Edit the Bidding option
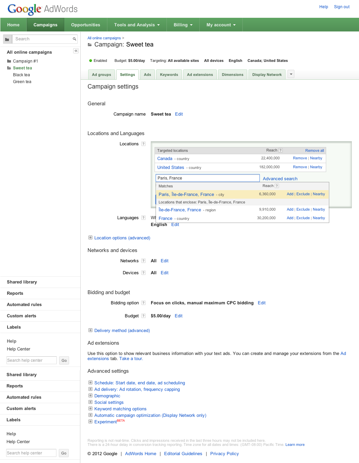The width and height of the screenshot is (359, 463). [262, 303]
